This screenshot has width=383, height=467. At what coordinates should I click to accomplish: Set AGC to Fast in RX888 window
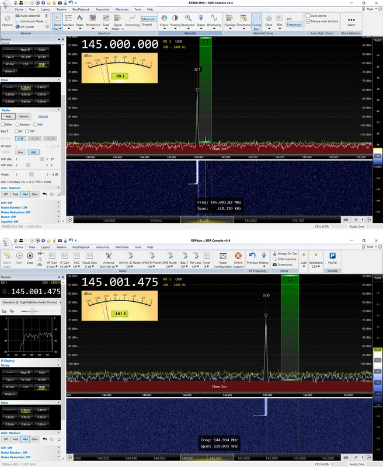point(15,194)
